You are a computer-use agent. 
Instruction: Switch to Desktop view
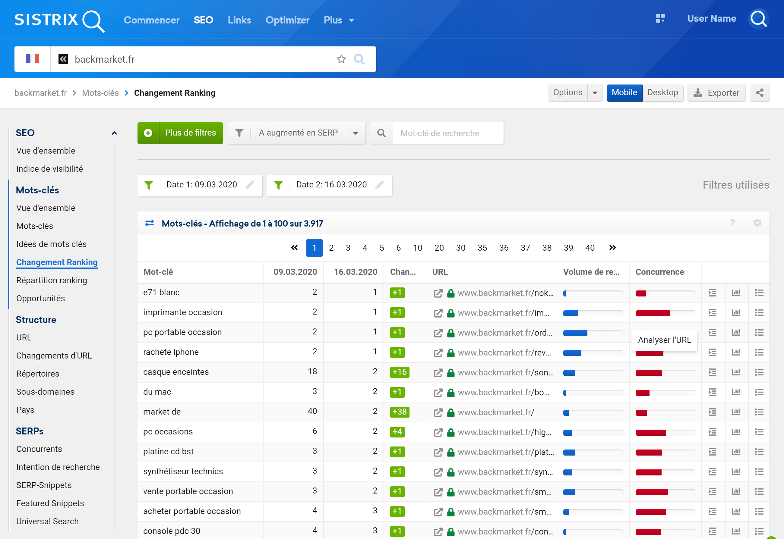coord(663,92)
